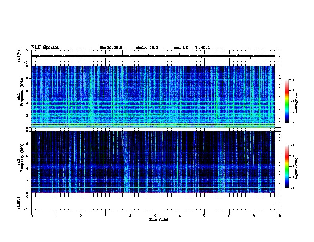The width and height of the screenshot is (314, 242).
Task: Click time axis tick label "0"
Action: click(31, 216)
